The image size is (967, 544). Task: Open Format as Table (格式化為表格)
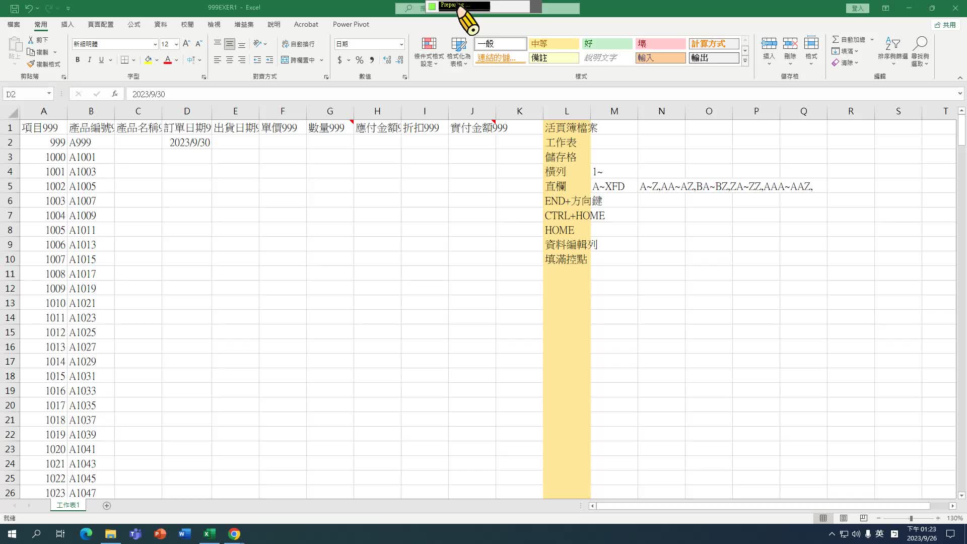pos(458,52)
